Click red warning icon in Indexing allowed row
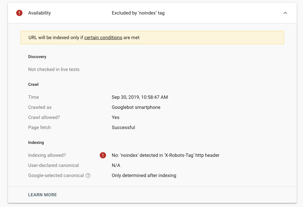This screenshot has width=303, height=207. (x=103, y=155)
